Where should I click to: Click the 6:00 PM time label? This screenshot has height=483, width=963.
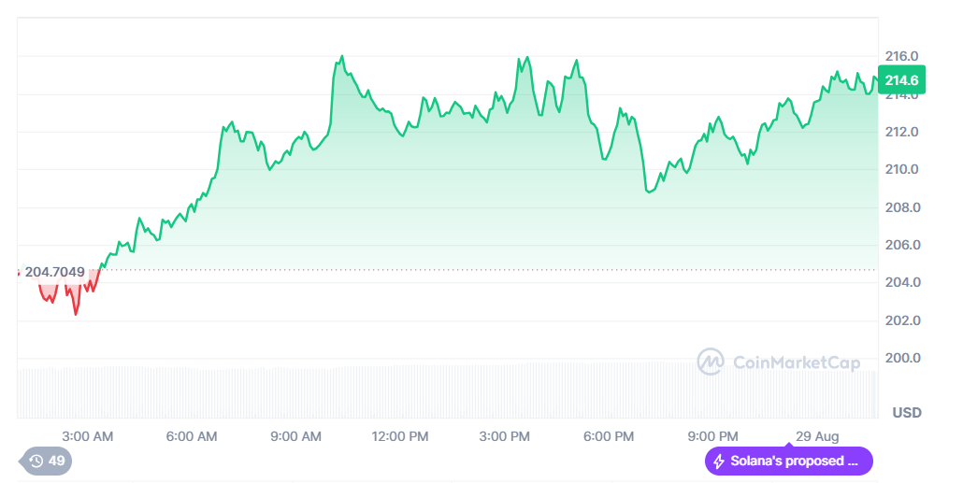coord(609,436)
